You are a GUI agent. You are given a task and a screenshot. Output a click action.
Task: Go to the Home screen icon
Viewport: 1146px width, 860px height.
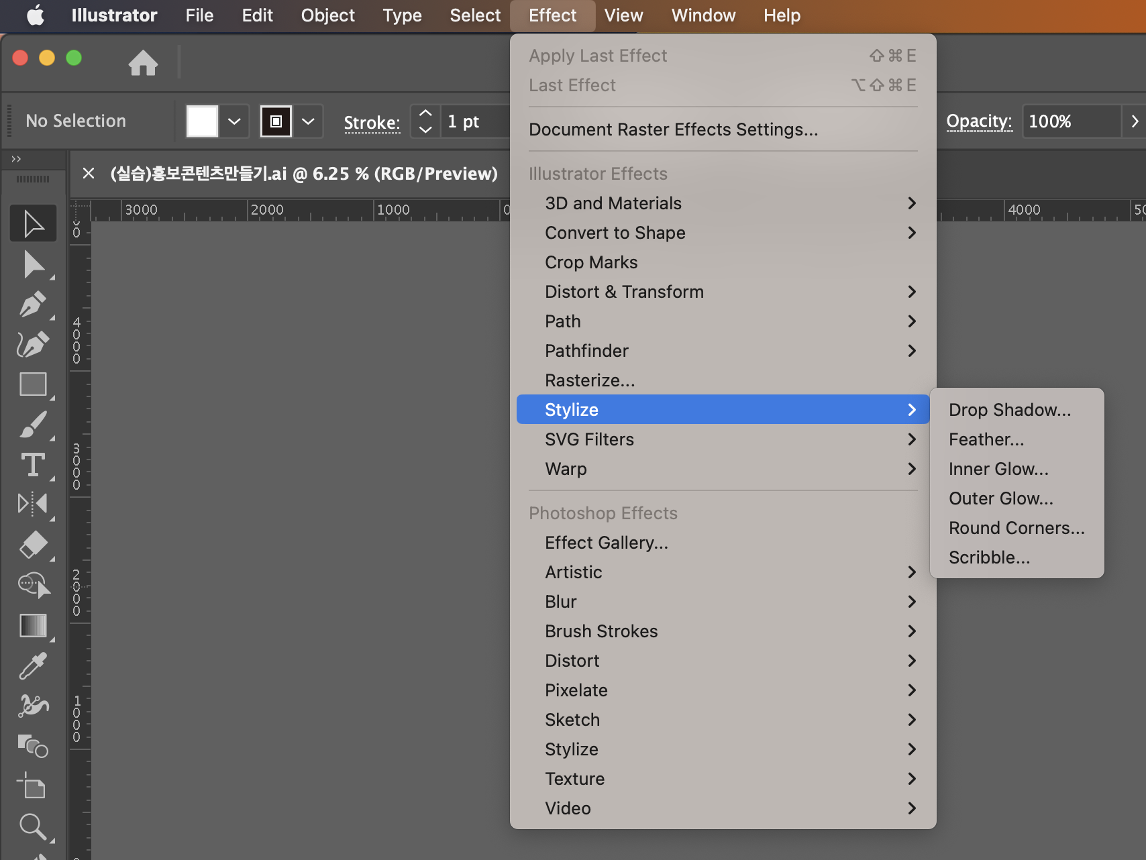click(x=143, y=62)
